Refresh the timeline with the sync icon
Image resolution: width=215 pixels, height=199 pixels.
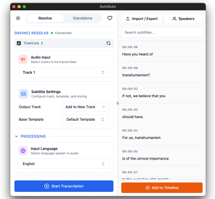pos(108,43)
